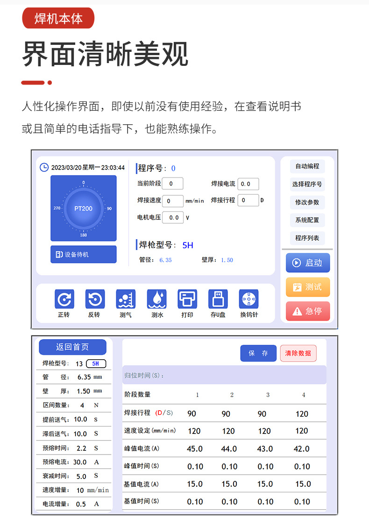Click the 清除数据 clear data button

click(x=298, y=353)
